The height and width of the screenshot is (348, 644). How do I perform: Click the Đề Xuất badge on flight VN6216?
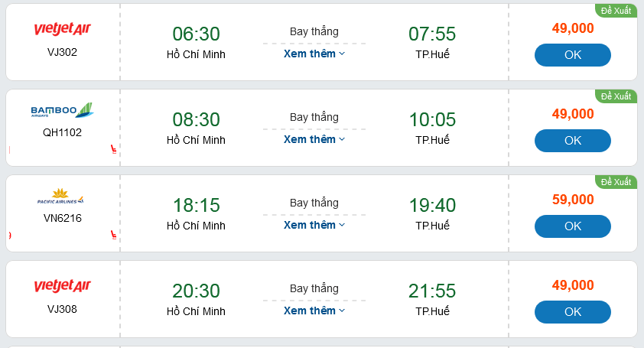click(x=616, y=182)
